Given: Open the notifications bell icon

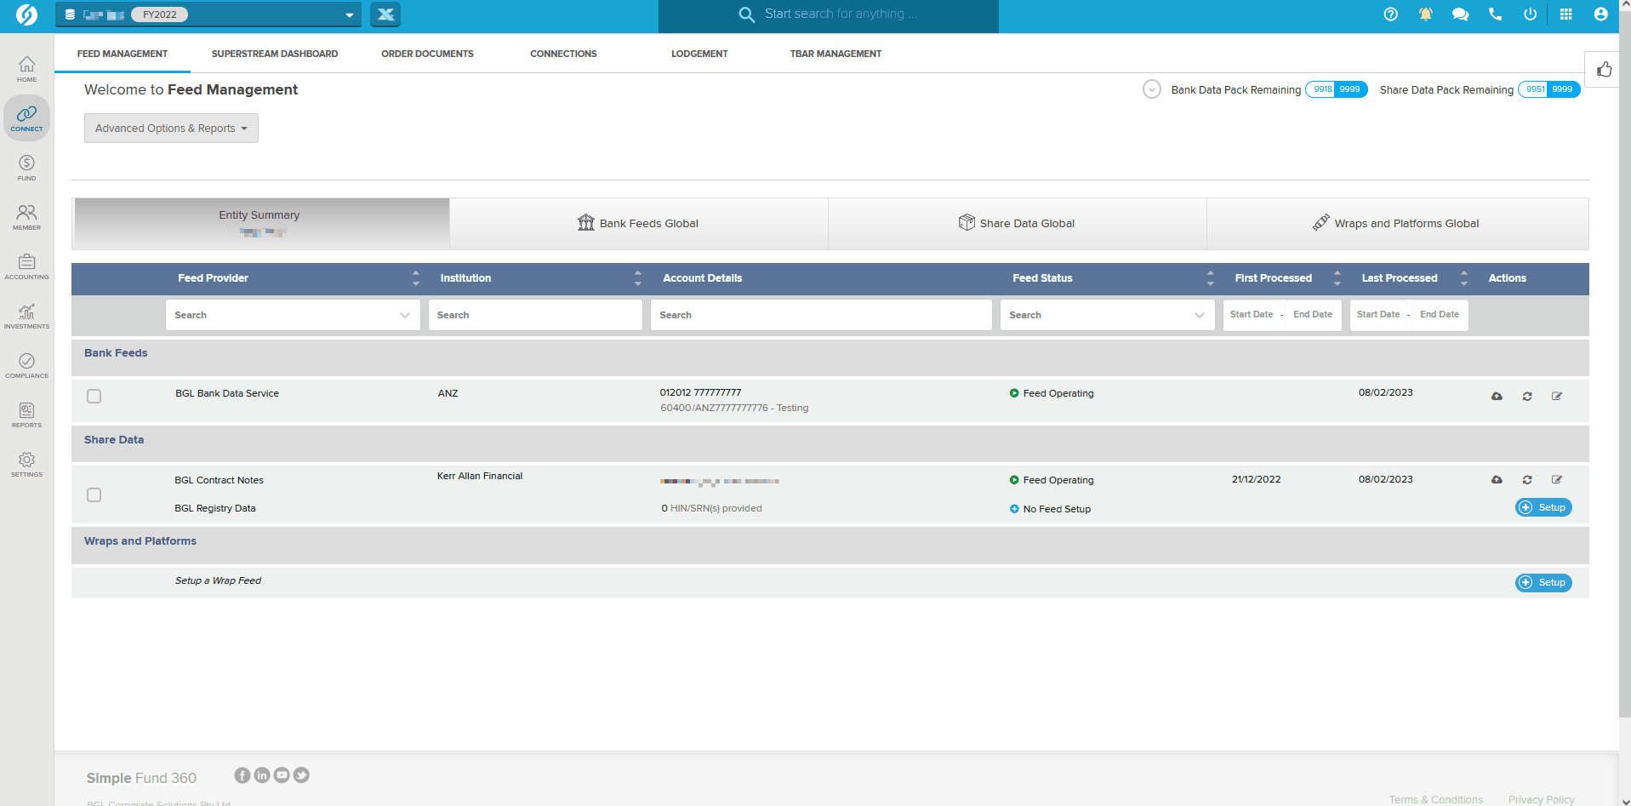Looking at the screenshot, I should [1426, 14].
